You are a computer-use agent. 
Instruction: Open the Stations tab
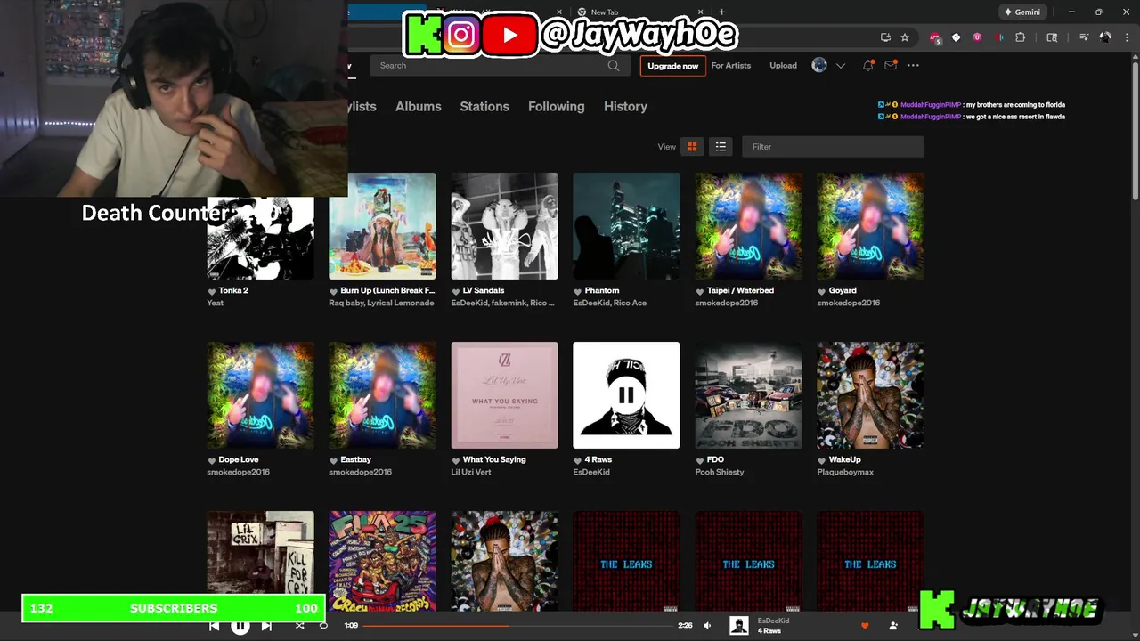tap(484, 106)
